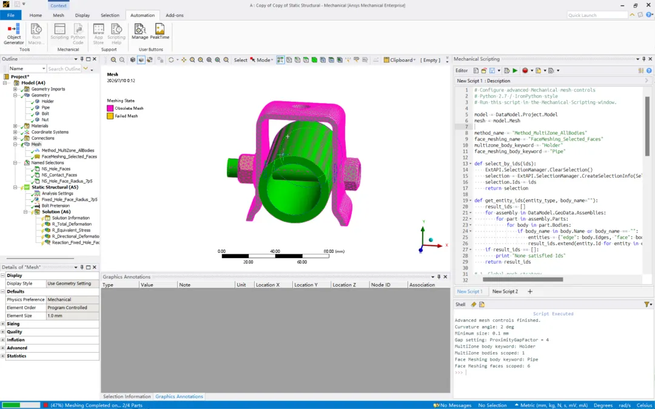
Task: Click the Search Outline input field
Action: coord(64,68)
